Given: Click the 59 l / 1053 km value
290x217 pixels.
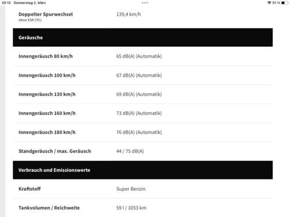Looking at the screenshot, I should coord(131,208).
